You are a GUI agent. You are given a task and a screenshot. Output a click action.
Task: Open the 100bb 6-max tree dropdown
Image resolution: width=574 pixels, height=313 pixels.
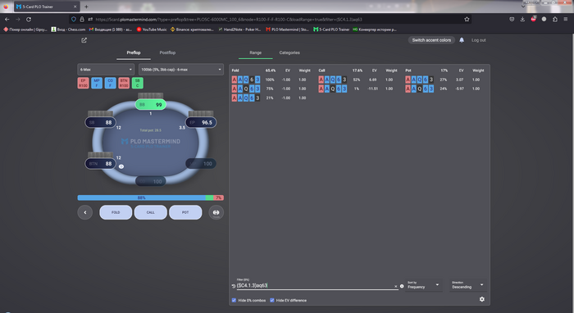point(181,70)
